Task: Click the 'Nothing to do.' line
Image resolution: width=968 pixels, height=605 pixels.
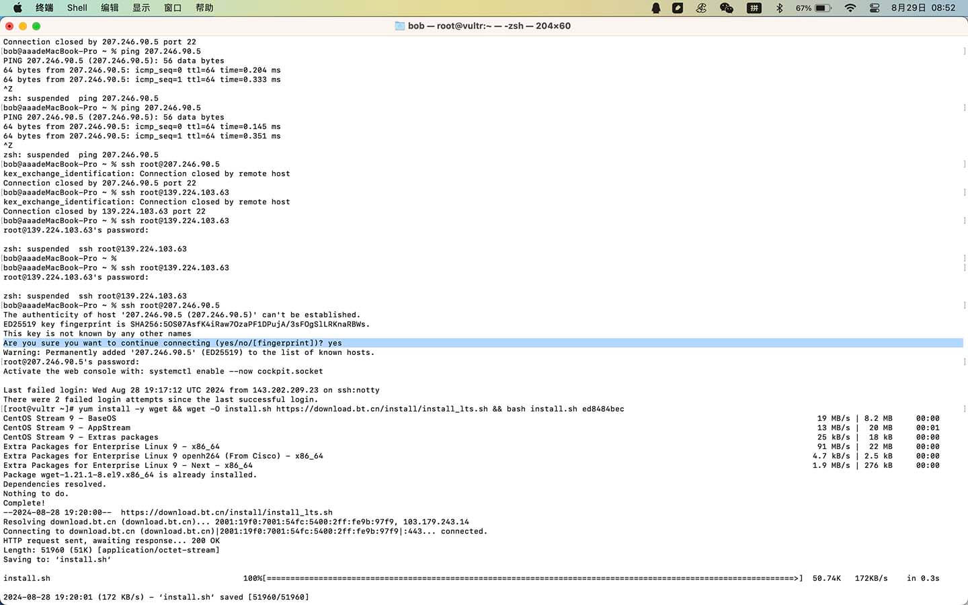Action: pyautogui.click(x=36, y=493)
